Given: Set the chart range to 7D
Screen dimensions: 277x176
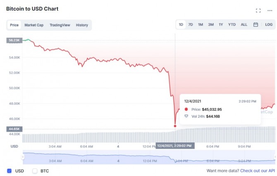Looking at the screenshot, I should [x=191, y=24].
